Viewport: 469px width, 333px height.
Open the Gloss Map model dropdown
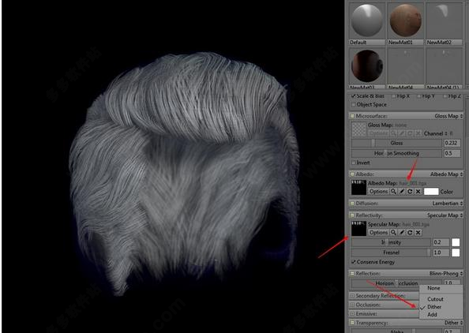448,116
